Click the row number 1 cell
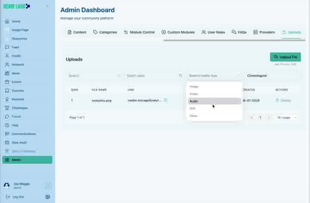Image resolution: width=310 pixels, height=203 pixels. [x=72, y=101]
